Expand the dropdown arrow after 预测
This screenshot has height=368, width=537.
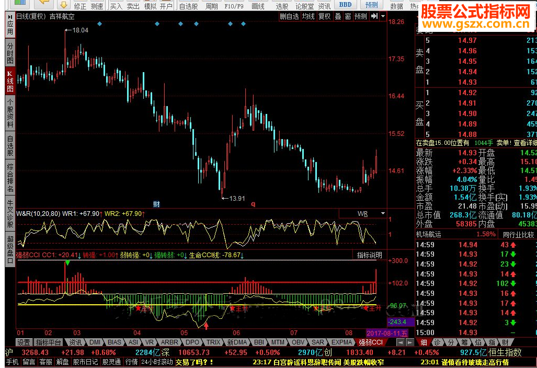(382, 16)
